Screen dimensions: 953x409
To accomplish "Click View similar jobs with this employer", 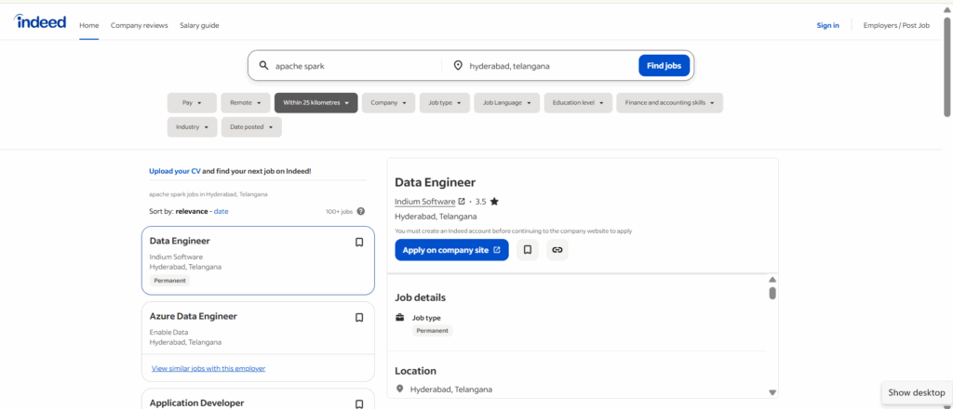I will pyautogui.click(x=208, y=368).
